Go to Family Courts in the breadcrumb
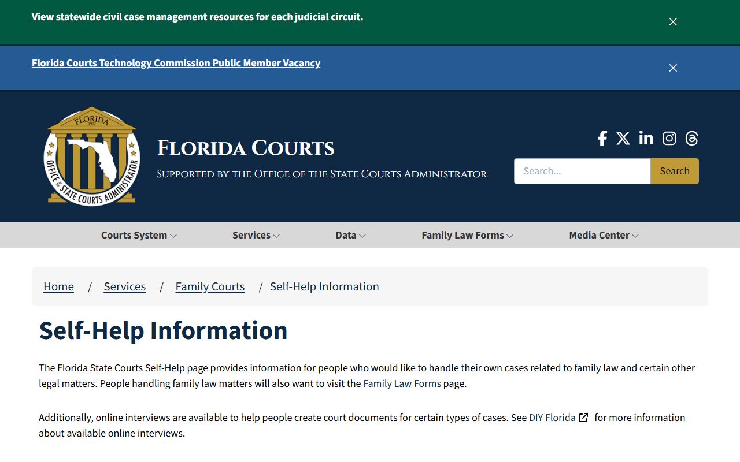Screen dimensions: 740x462 210,286
